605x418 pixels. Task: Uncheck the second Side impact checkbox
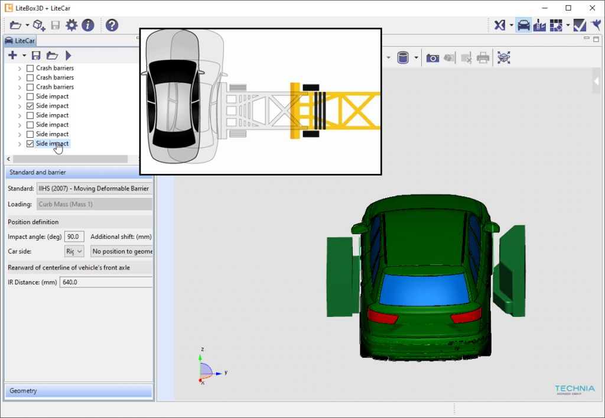(x=30, y=106)
